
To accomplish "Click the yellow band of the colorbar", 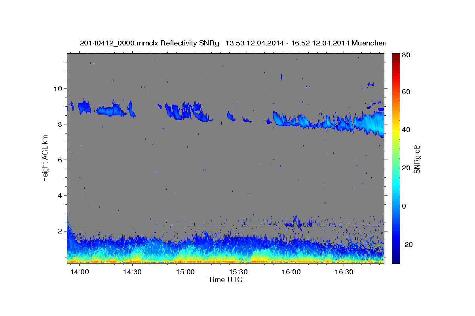I will [x=395, y=130].
